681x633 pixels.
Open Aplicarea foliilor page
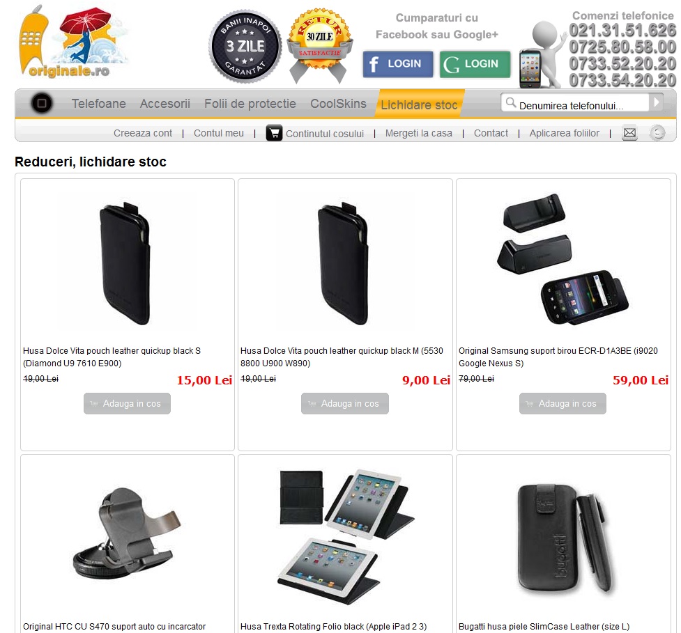tap(564, 133)
